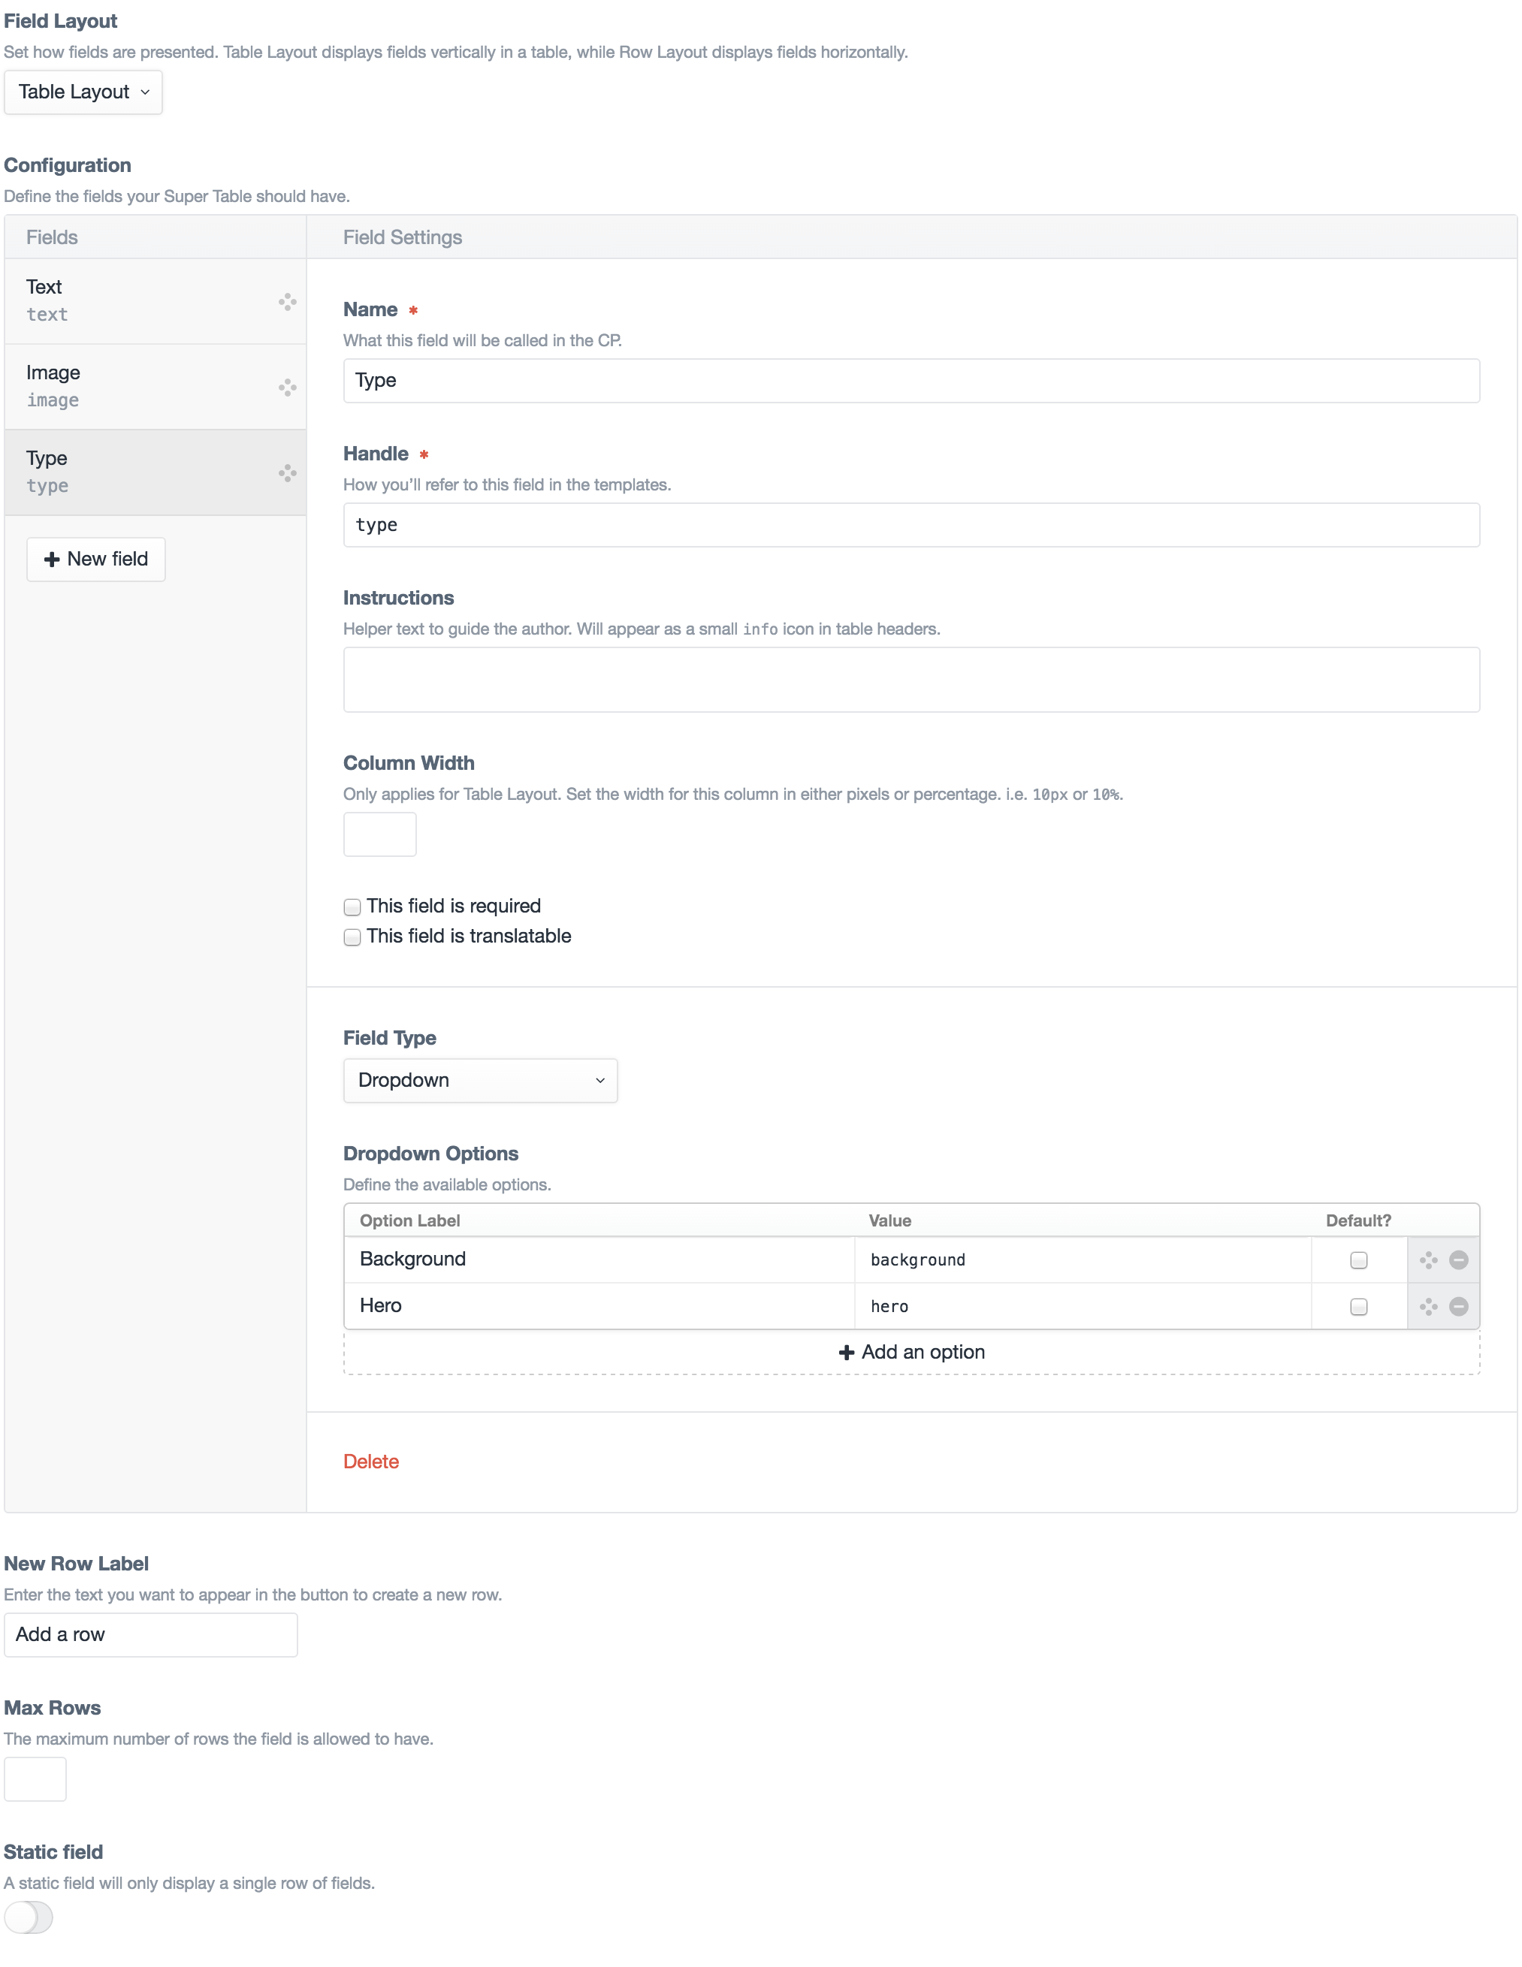Click the plus icon in Add an option
The height and width of the screenshot is (1967, 1522).
(846, 1352)
